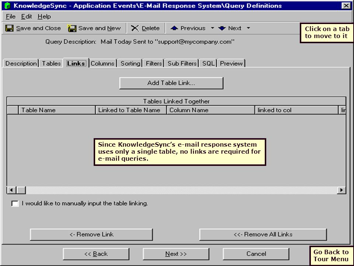Go to the Sorting tab
This screenshot has width=354, height=266.
point(130,63)
